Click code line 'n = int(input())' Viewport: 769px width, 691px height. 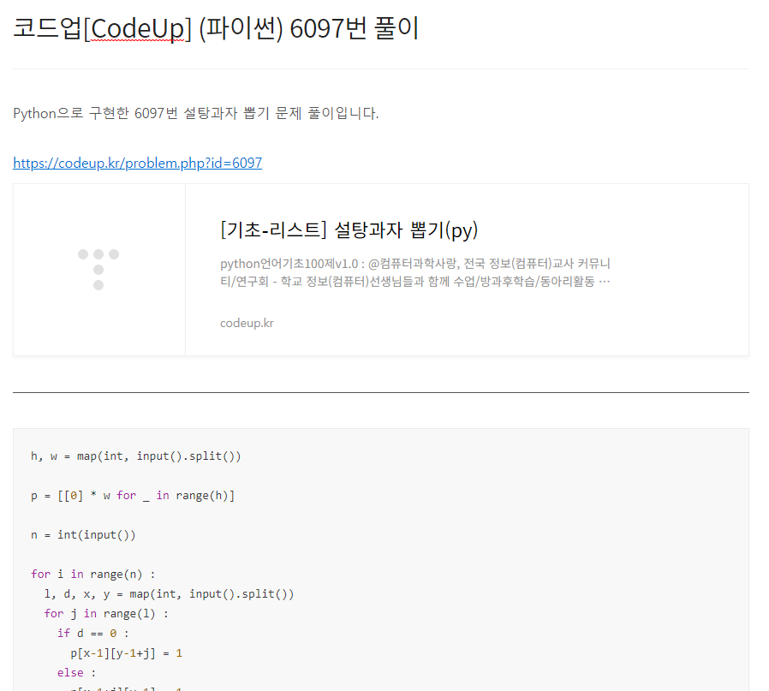coord(83,534)
